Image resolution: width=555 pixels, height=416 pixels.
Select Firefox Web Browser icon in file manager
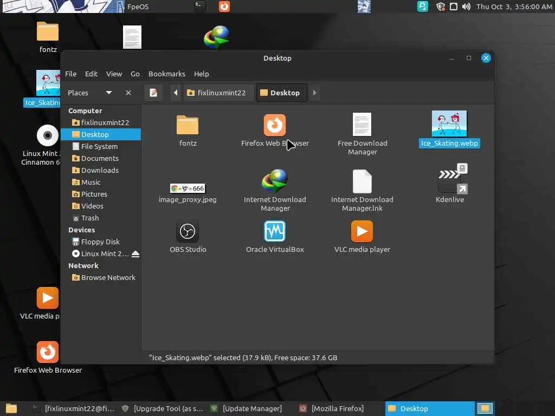(275, 125)
